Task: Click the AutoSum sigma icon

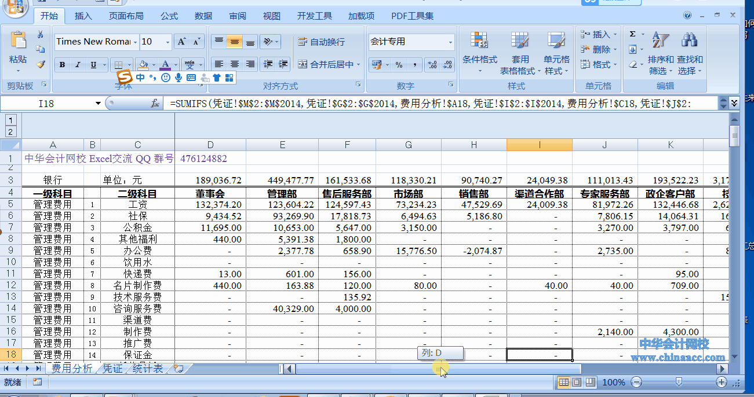Action: [632, 34]
